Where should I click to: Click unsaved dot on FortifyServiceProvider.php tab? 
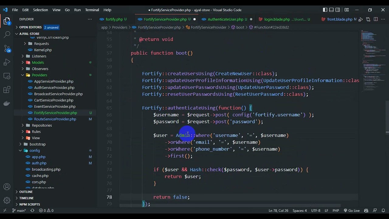pyautogui.click(x=194, y=19)
